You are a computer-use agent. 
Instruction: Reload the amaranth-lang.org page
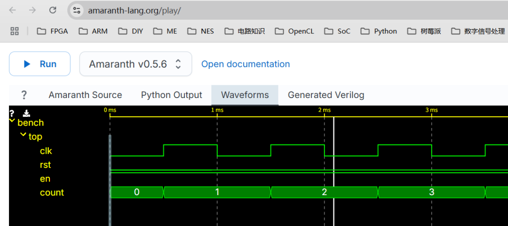point(53,10)
